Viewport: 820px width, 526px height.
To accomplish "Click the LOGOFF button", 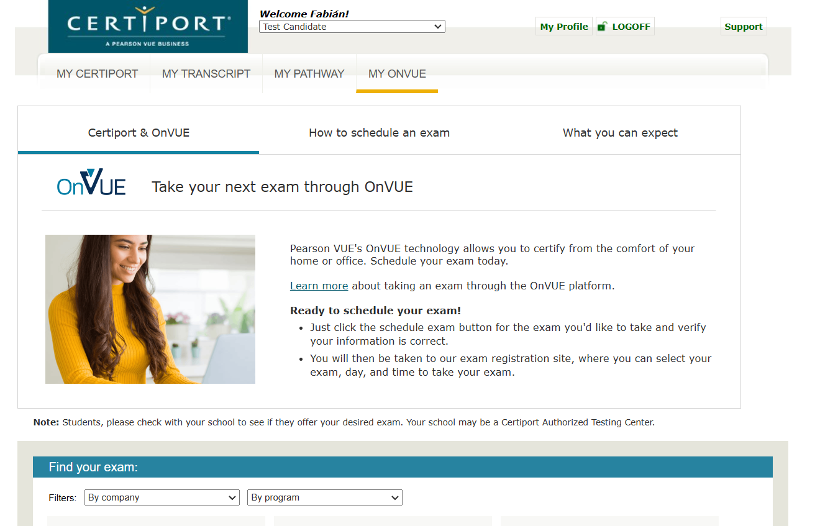I will (625, 27).
